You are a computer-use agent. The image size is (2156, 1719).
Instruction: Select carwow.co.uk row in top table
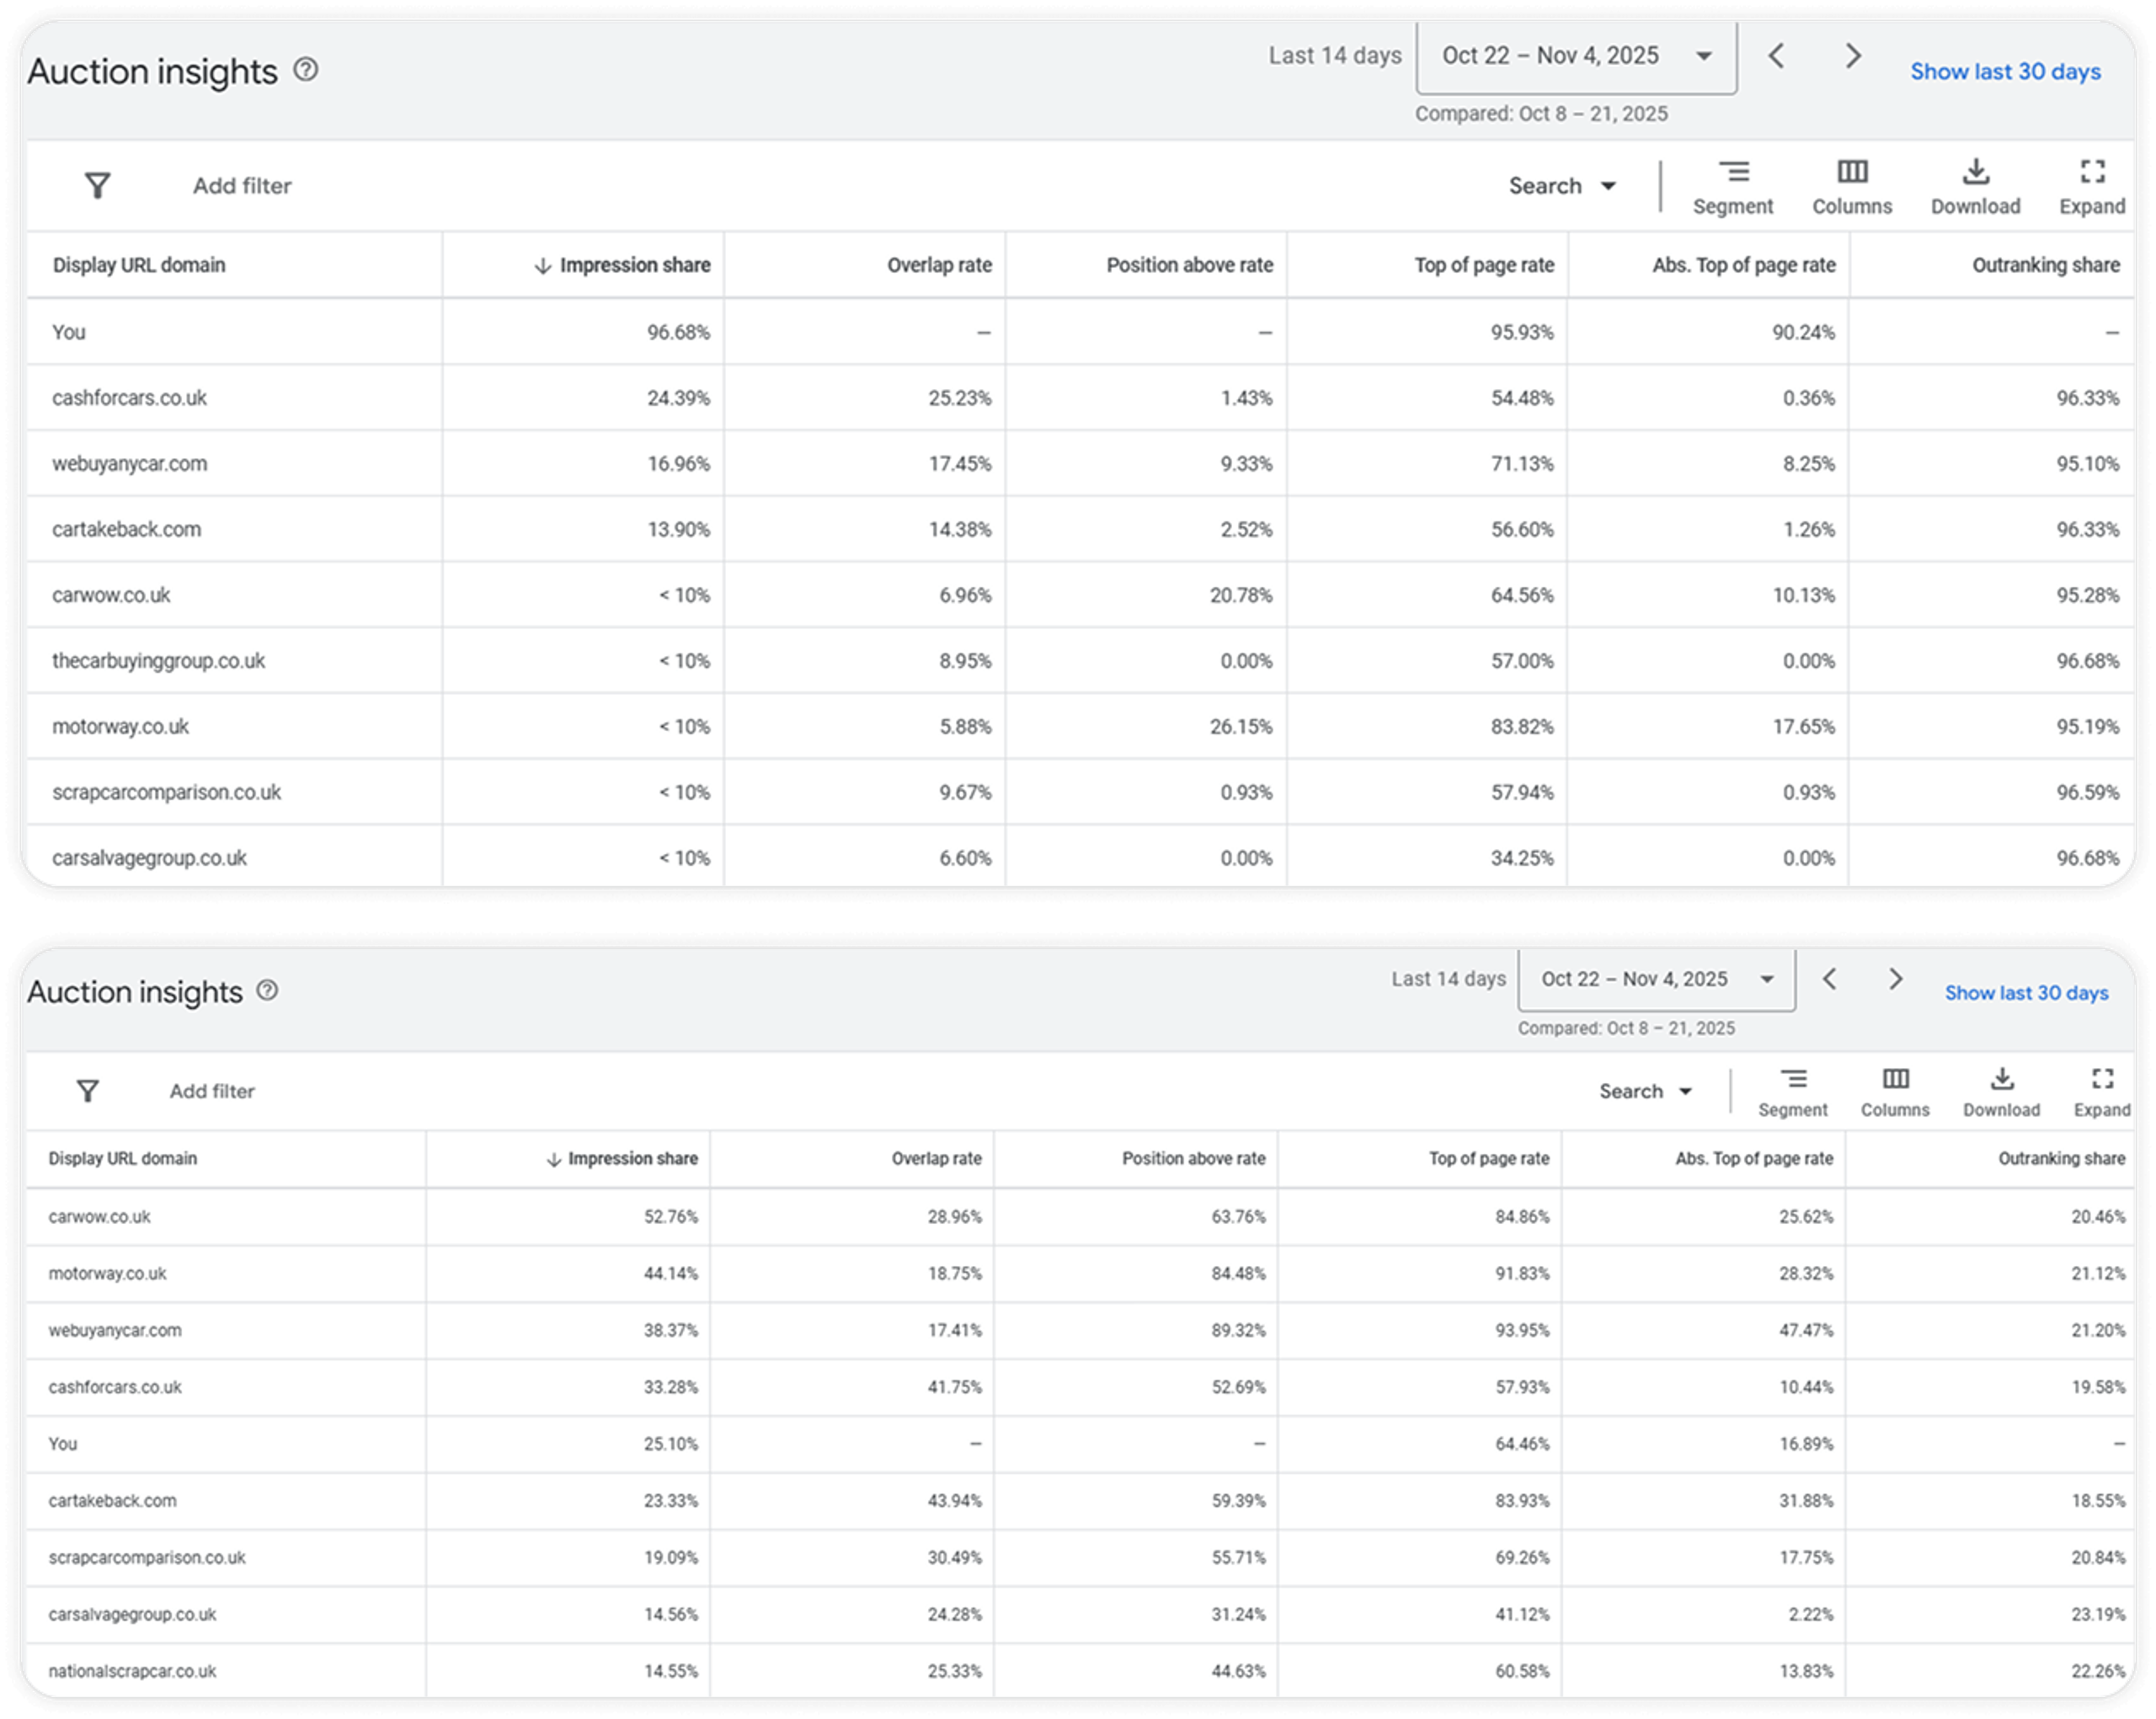coord(1080,596)
